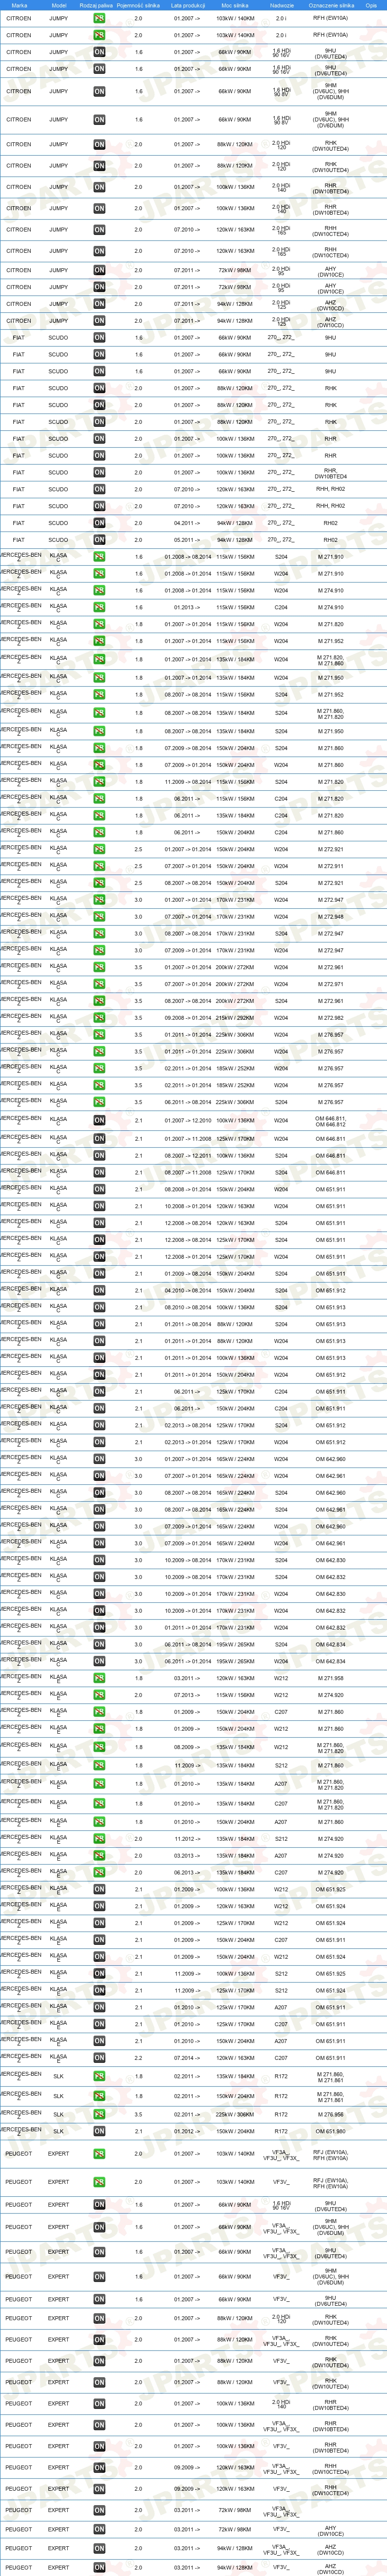The height and width of the screenshot is (2576, 387).
Task: Select engine code OM 651.980 cell
Action: coord(331,2132)
